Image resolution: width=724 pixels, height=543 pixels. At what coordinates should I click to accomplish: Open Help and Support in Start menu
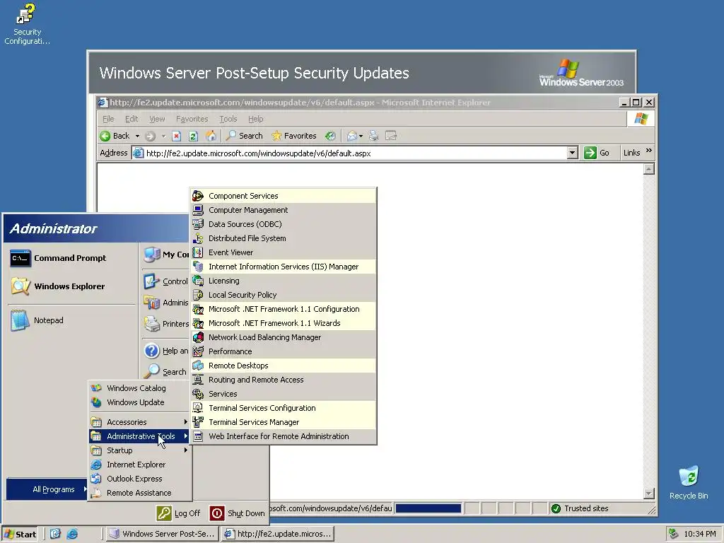[166, 351]
